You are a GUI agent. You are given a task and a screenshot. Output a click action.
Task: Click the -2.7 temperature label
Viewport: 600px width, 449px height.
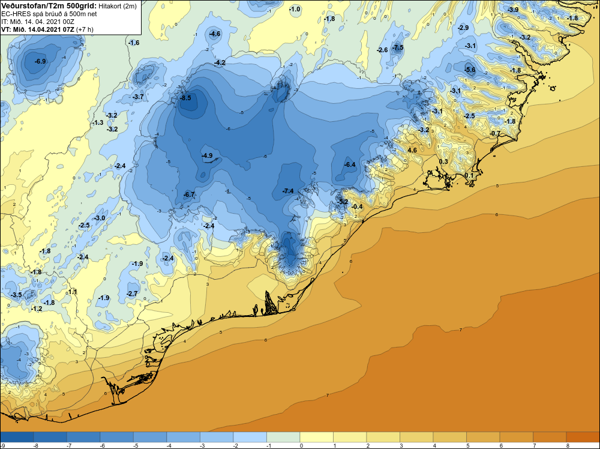point(132,294)
